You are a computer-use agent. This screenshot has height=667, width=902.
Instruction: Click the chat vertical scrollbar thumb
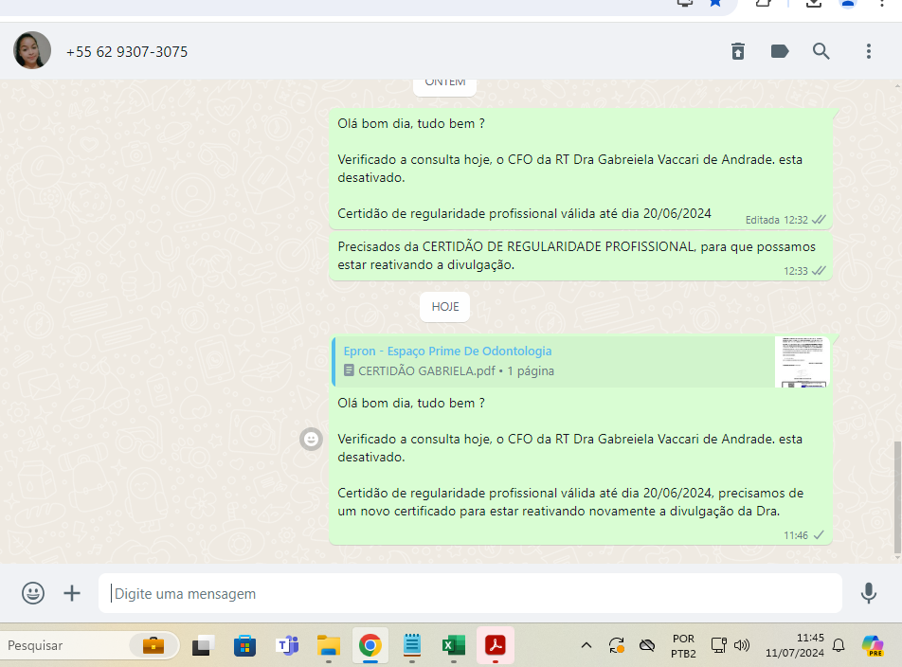coord(897,496)
